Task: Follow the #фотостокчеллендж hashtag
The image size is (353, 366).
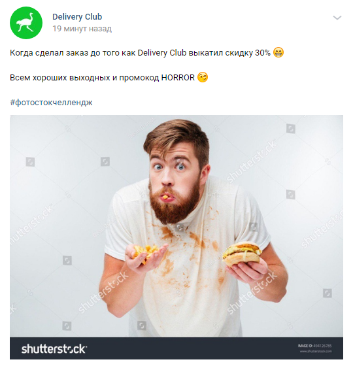Action: (x=51, y=102)
